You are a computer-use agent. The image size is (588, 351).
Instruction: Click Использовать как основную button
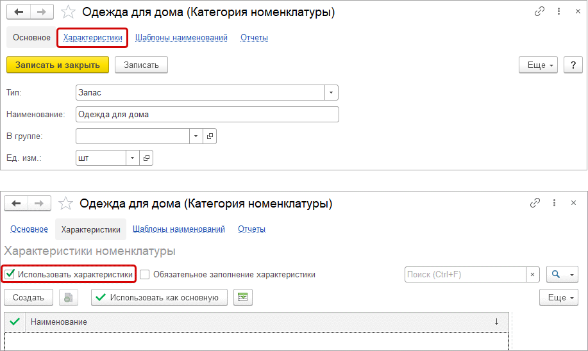click(x=160, y=297)
